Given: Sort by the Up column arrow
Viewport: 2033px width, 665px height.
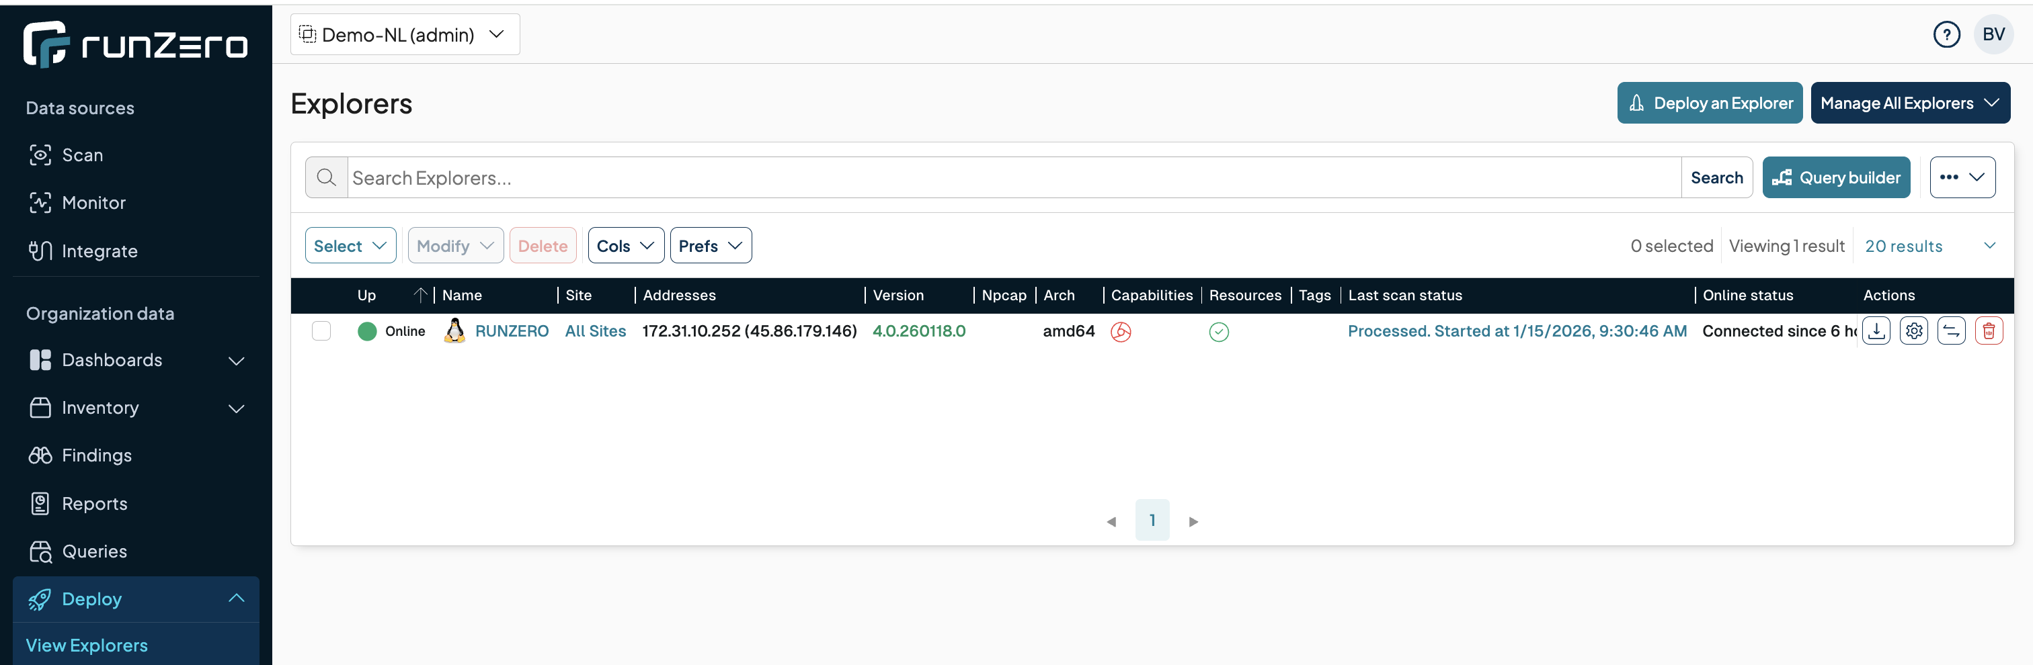Looking at the screenshot, I should coord(421,295).
